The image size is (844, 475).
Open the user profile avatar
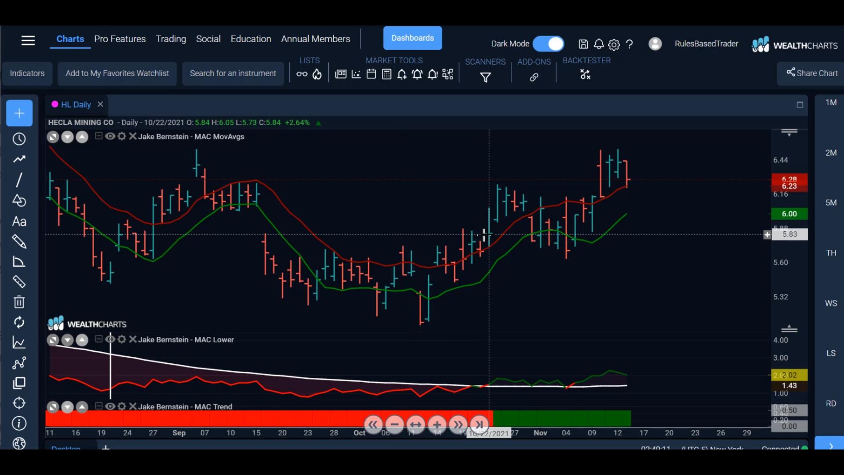pos(655,44)
